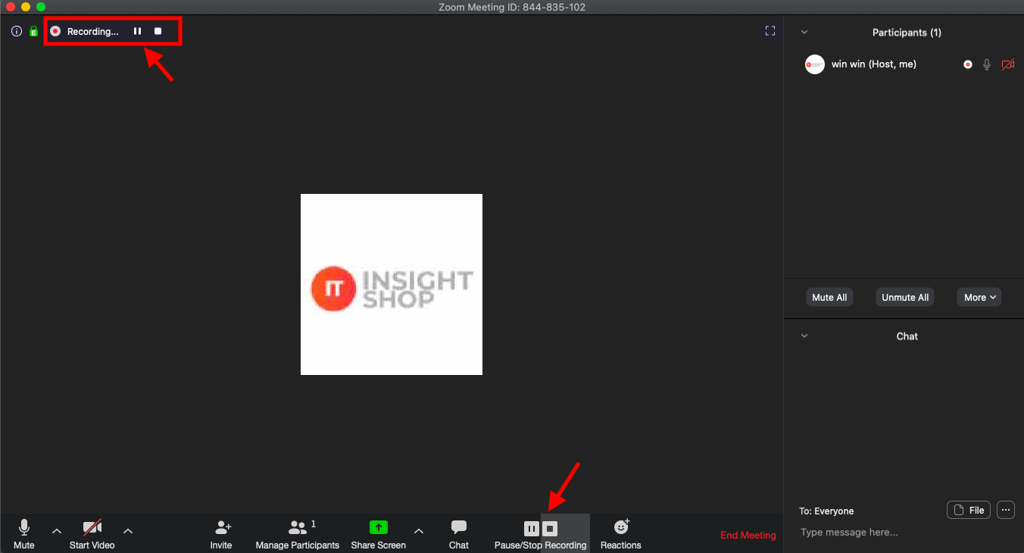This screenshot has height=553, width=1024.
Task: Click the Share Screen button
Action: 378,533
